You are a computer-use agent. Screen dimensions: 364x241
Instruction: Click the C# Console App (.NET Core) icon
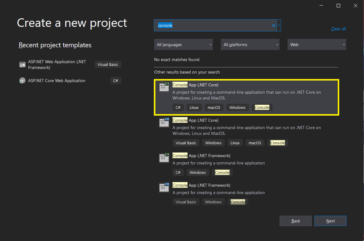164,87
